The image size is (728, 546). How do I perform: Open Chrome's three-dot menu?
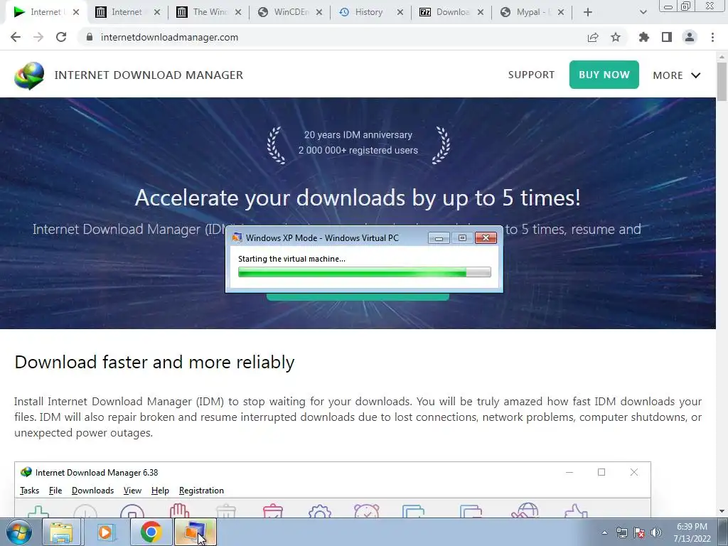tap(712, 37)
